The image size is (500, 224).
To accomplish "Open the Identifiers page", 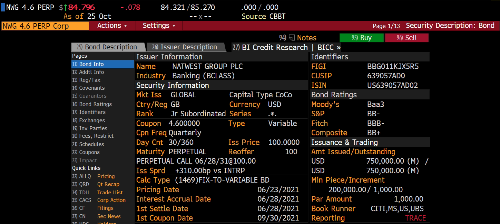I will coord(89,112).
